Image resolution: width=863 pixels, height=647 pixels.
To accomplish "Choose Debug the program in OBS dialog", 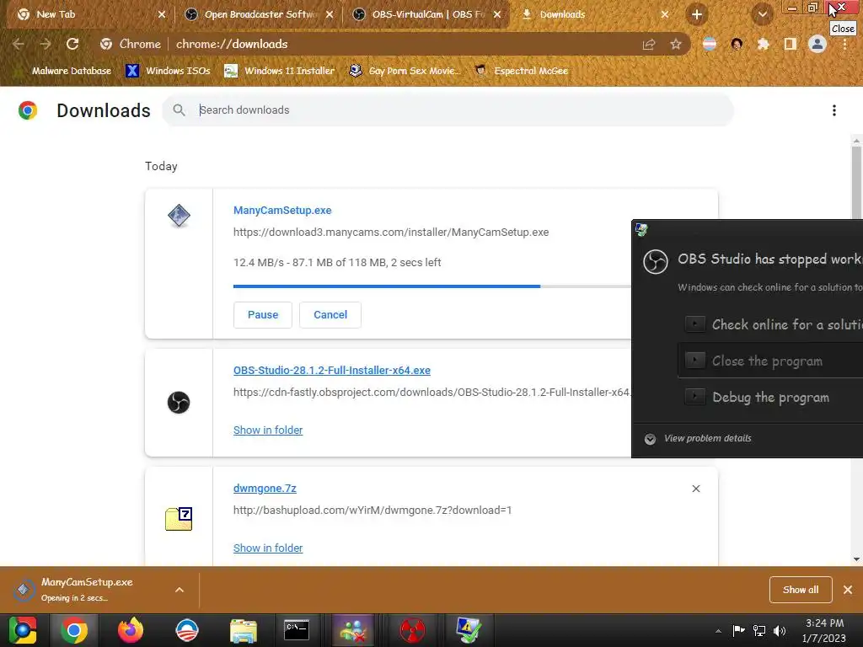I will [x=770, y=398].
